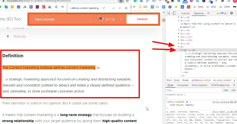Screen dimensions: 237x124
Task: Close the find-in-page bar
Action: coord(126,8)
